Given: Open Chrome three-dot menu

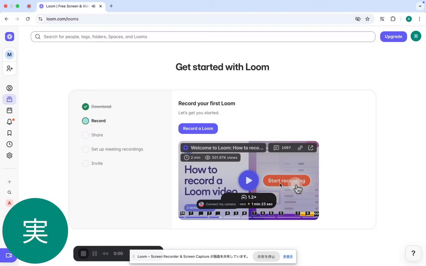Looking at the screenshot, I should (x=419, y=19).
